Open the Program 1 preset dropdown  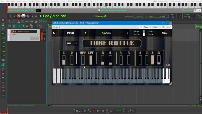pos(95,27)
